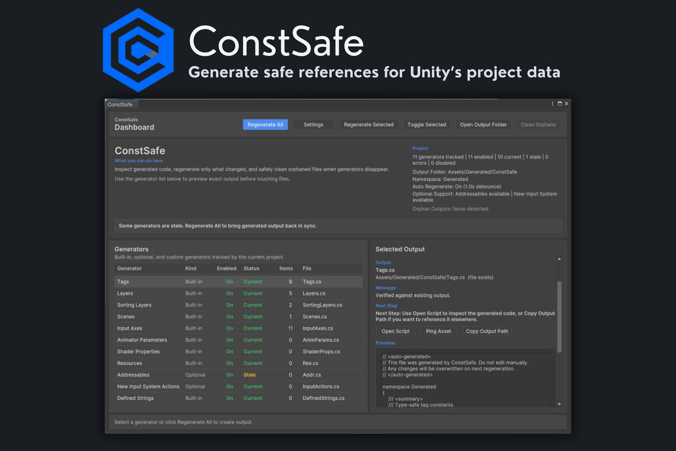Click the code preview text area
This screenshot has width=676, height=451.
(465, 378)
